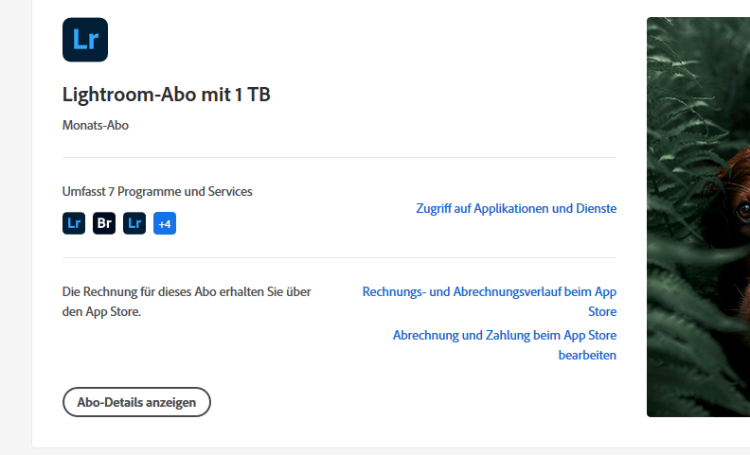Click the Umfasst 7 Programme und Services text
Image resolution: width=750 pixels, height=455 pixels.
click(x=157, y=191)
